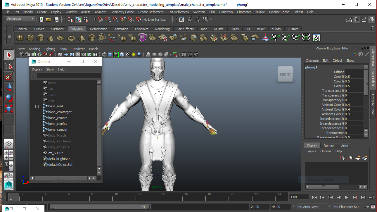Click the current frame 1.00 field
Screen dimensions: 377x212
[x=299, y=197]
